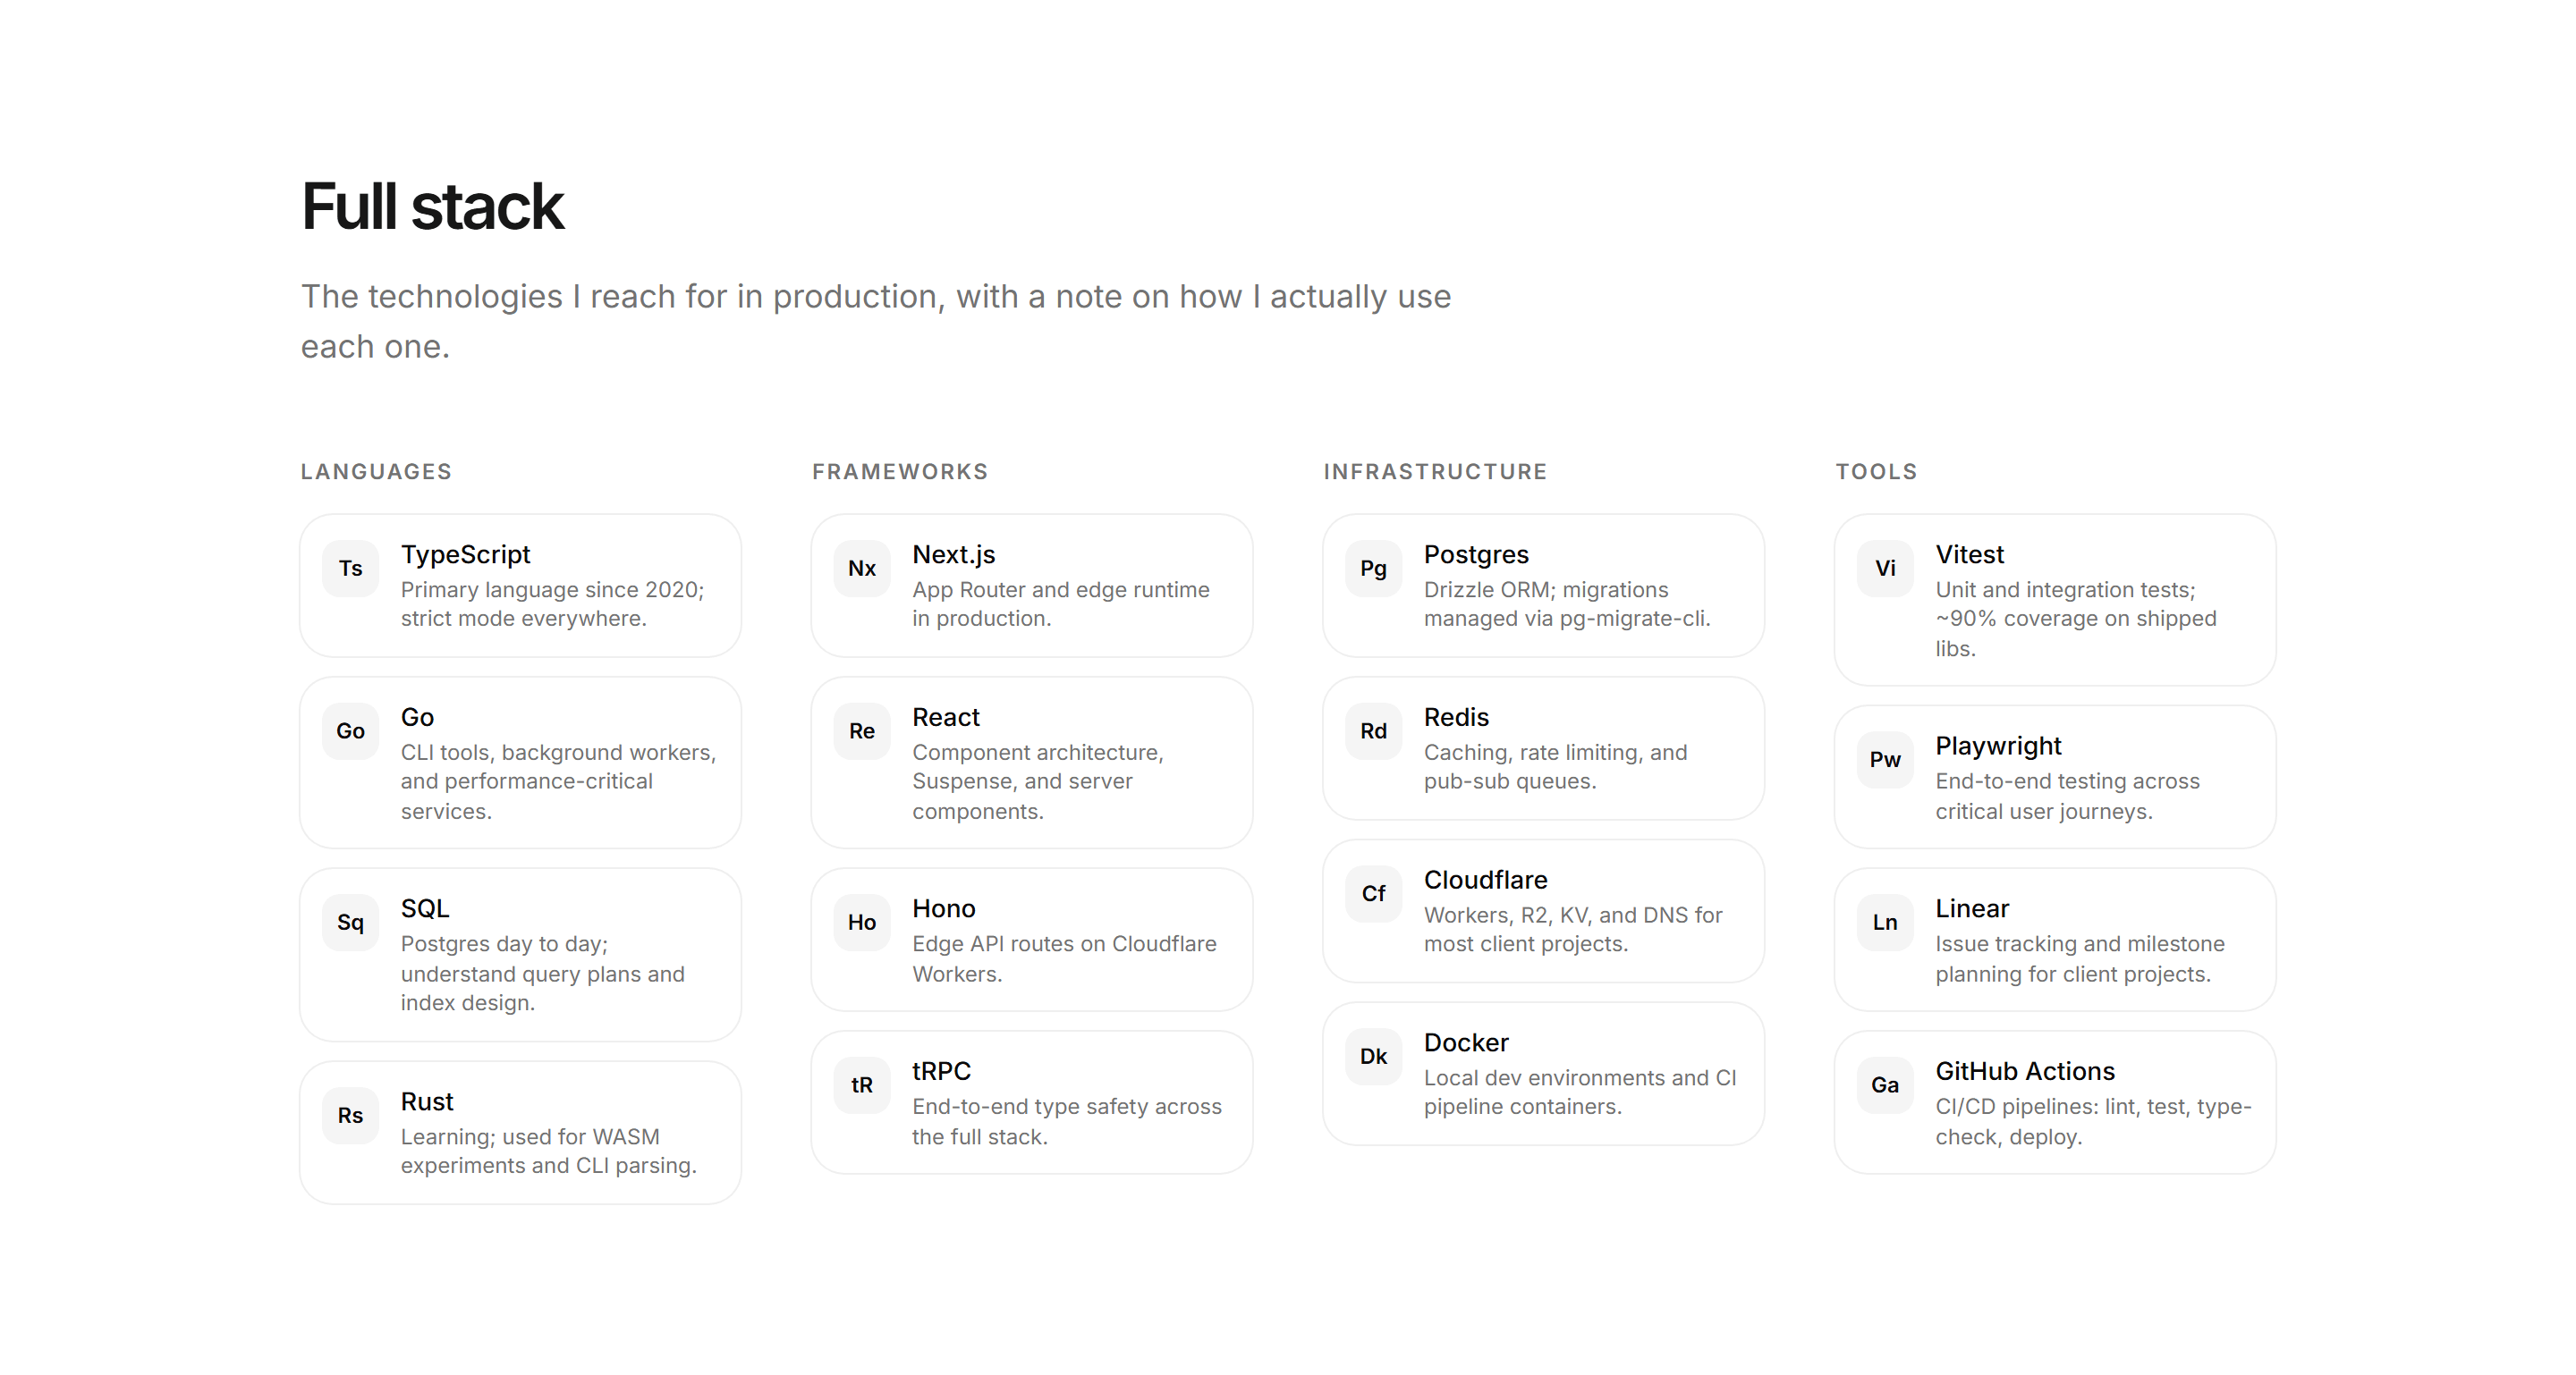
Task: Click the tR tRPC icon badge
Action: [x=862, y=1085]
